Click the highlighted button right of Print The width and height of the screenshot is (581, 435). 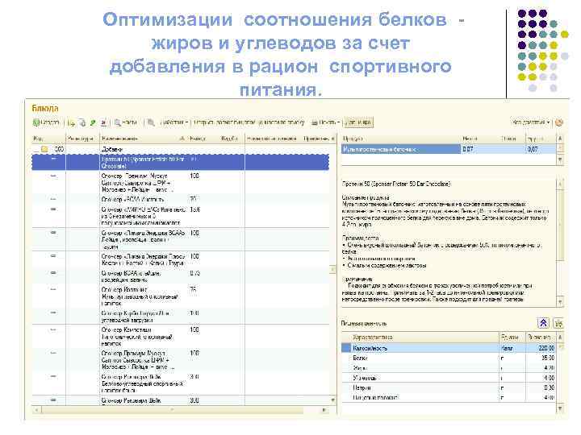point(358,122)
